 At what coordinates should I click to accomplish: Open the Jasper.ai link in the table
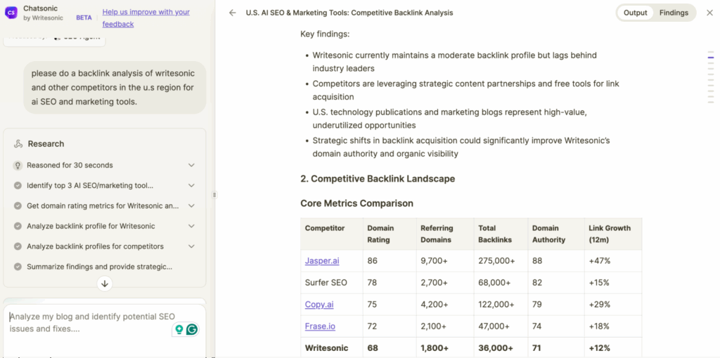click(322, 261)
